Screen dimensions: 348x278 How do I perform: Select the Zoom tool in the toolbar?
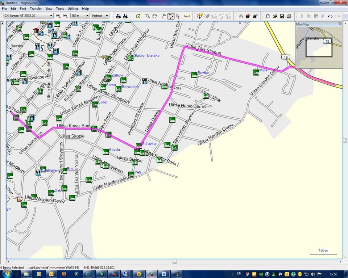[x=148, y=16]
